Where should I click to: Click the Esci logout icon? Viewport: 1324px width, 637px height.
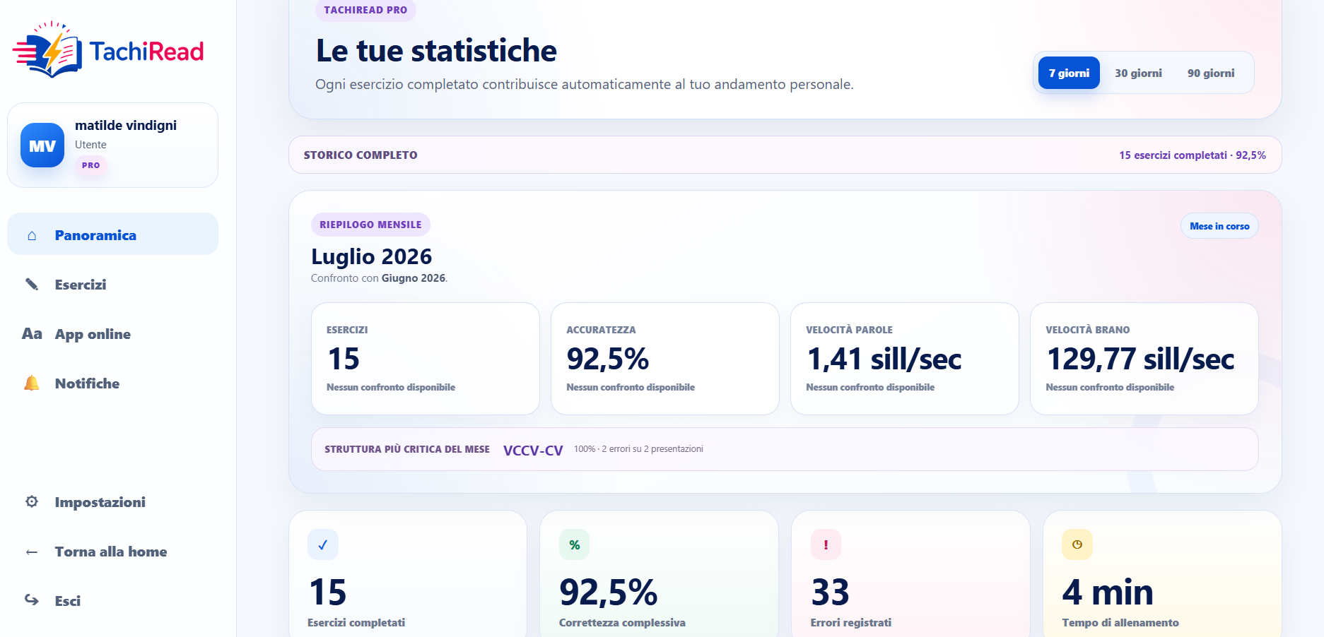[32, 600]
